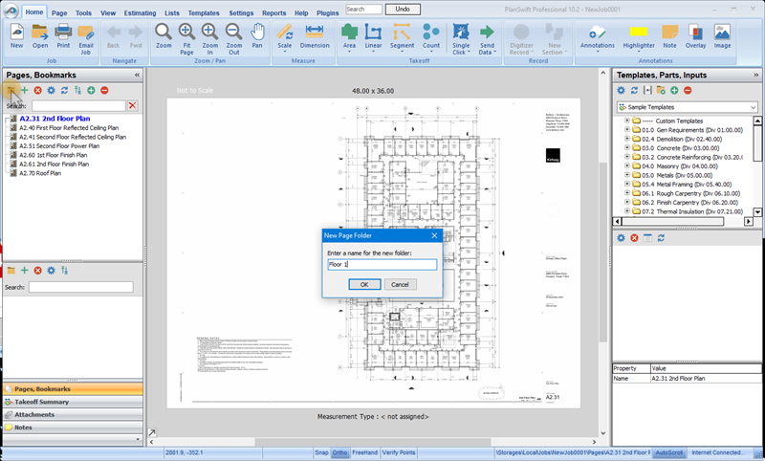765x461 pixels.
Task: Click the red delete icon in Pages toolbar
Action: [x=37, y=90]
